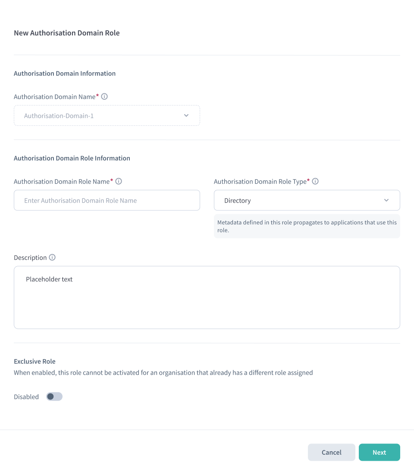414x475 pixels.
Task: Click into the Description text area
Action: click(207, 297)
